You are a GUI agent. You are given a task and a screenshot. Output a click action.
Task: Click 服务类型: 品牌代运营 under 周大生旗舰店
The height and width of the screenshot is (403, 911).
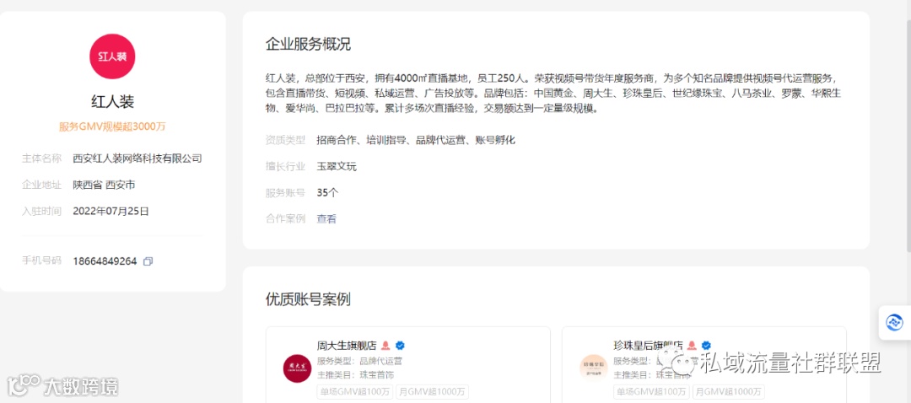tap(359, 361)
